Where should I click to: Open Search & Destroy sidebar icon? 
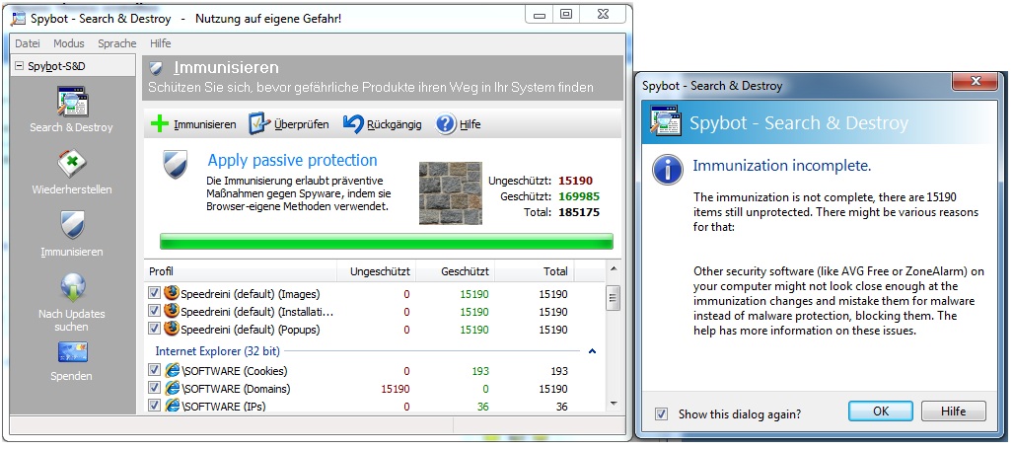coord(72,103)
